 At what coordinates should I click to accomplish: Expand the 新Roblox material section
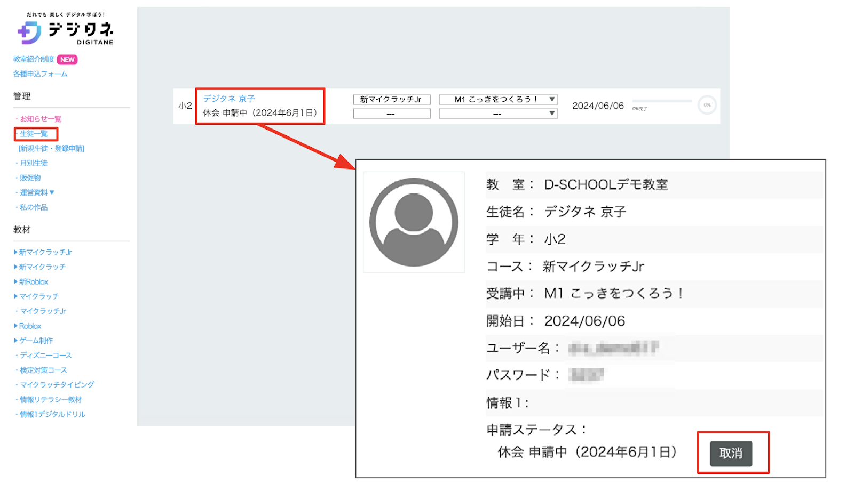tap(33, 282)
